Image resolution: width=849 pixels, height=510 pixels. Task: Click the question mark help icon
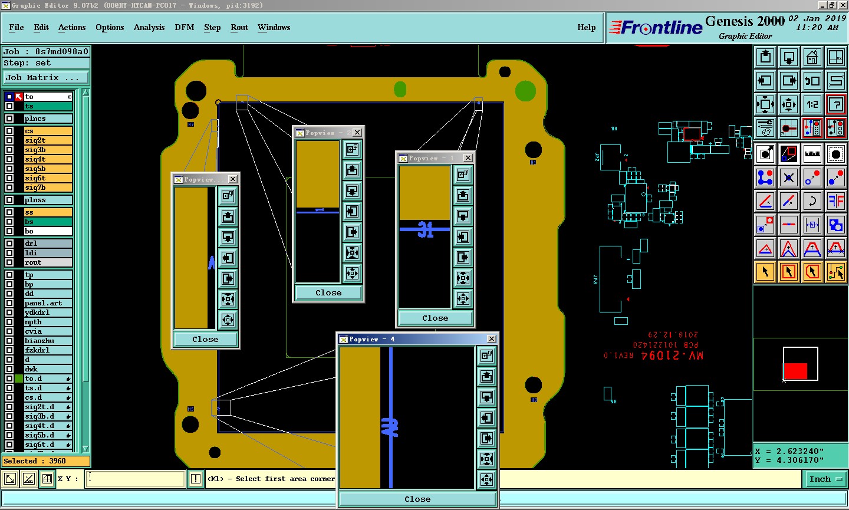[x=836, y=104]
